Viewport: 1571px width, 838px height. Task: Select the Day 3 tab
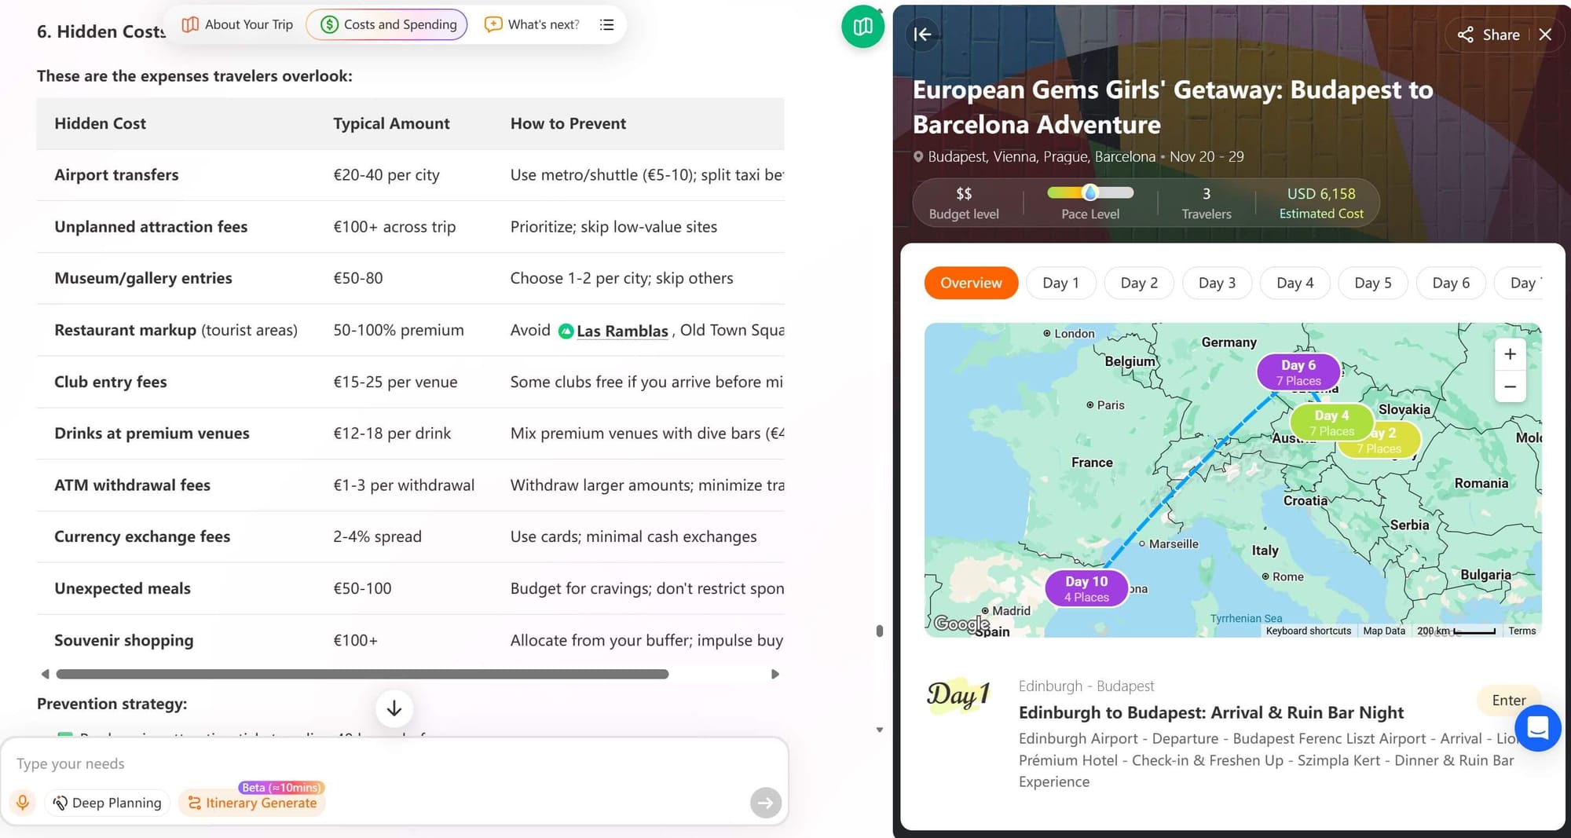pyautogui.click(x=1216, y=283)
